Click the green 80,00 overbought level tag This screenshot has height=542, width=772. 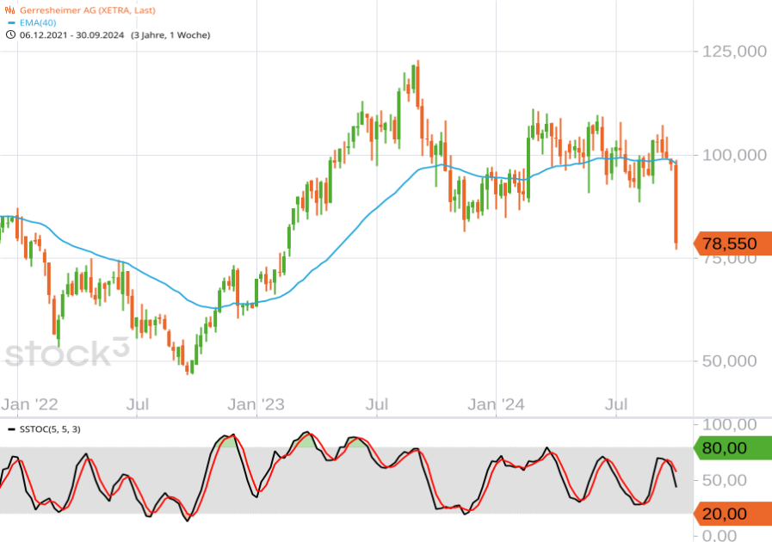(732, 448)
